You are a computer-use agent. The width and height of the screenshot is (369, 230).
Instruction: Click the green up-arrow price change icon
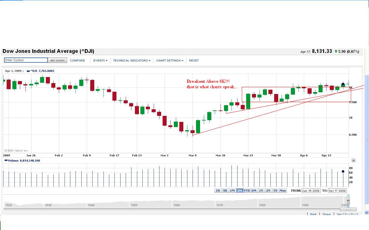(x=336, y=51)
